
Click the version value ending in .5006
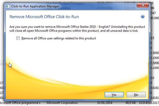click(155, 63)
